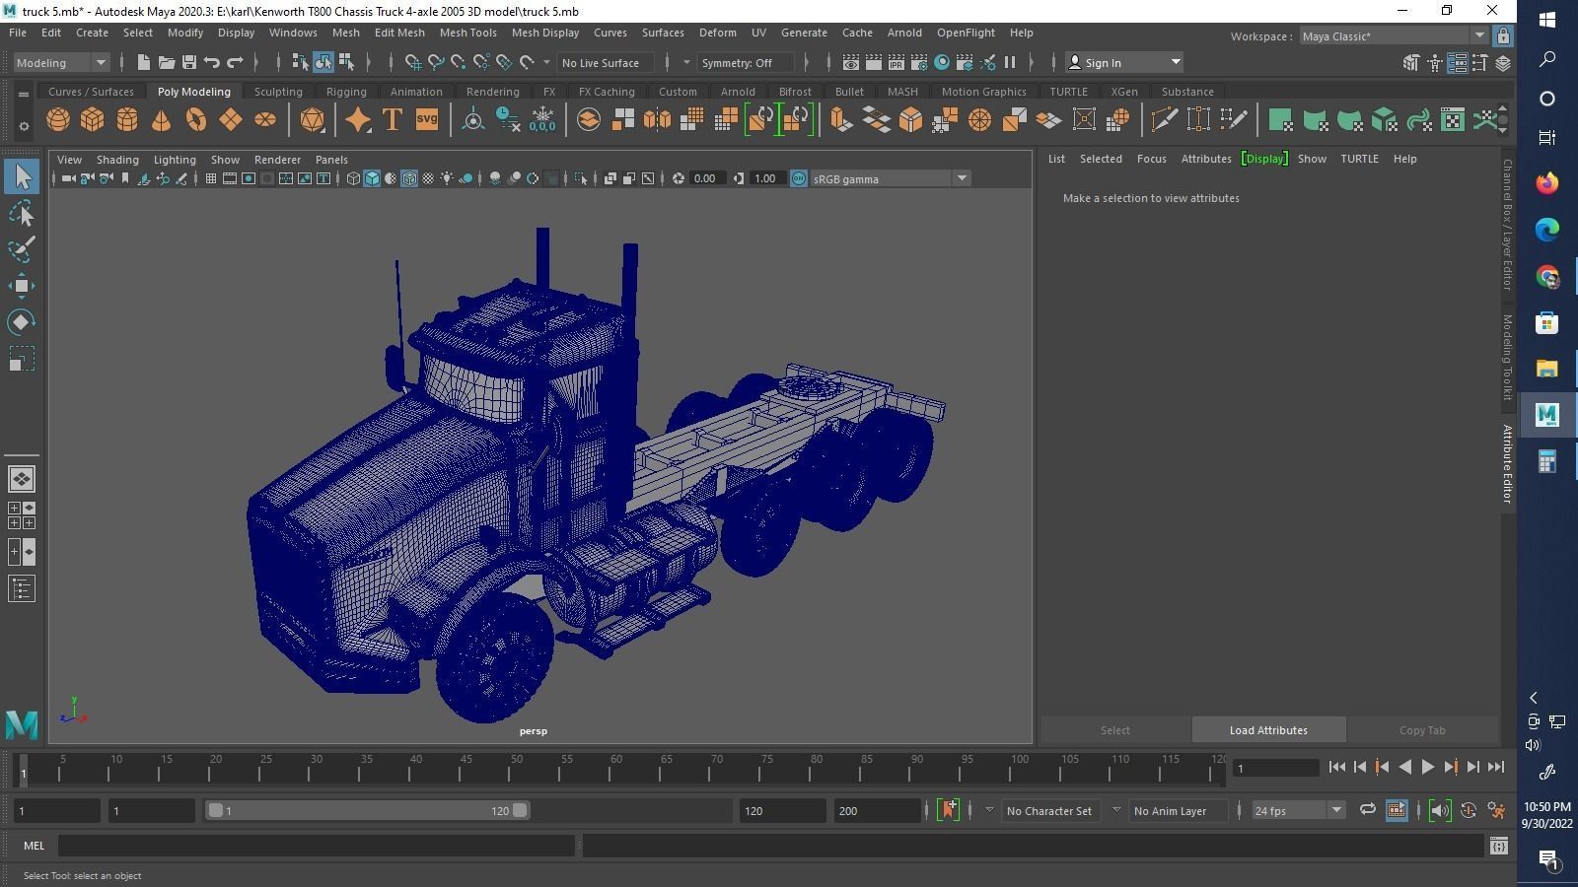Image resolution: width=1578 pixels, height=887 pixels.
Task: Create a polygon sphere from the shelf
Action: (58, 120)
